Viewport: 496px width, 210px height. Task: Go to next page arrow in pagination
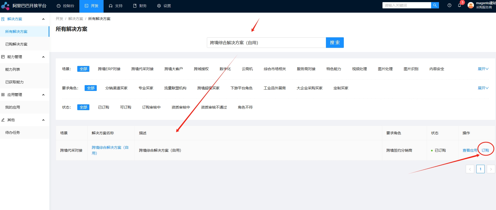(491, 169)
